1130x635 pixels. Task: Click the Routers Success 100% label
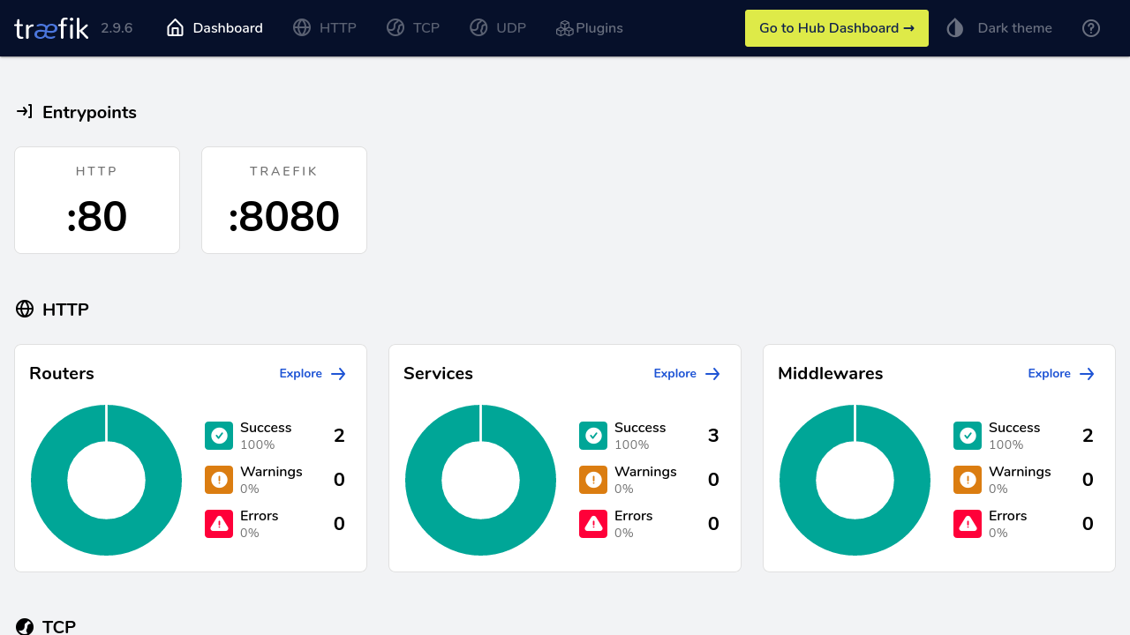click(x=257, y=444)
